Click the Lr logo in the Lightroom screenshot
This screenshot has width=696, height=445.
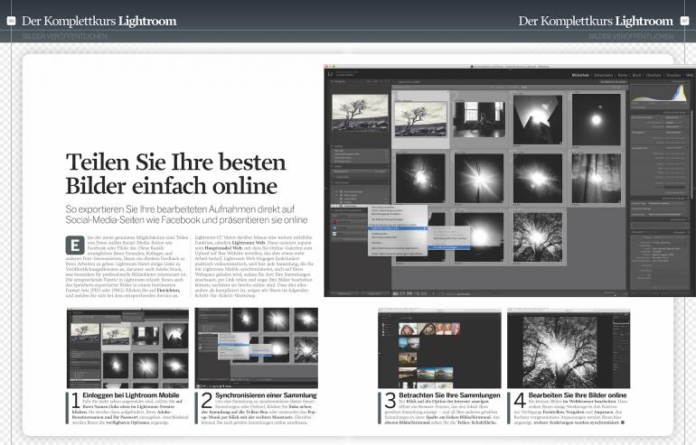tap(330, 74)
